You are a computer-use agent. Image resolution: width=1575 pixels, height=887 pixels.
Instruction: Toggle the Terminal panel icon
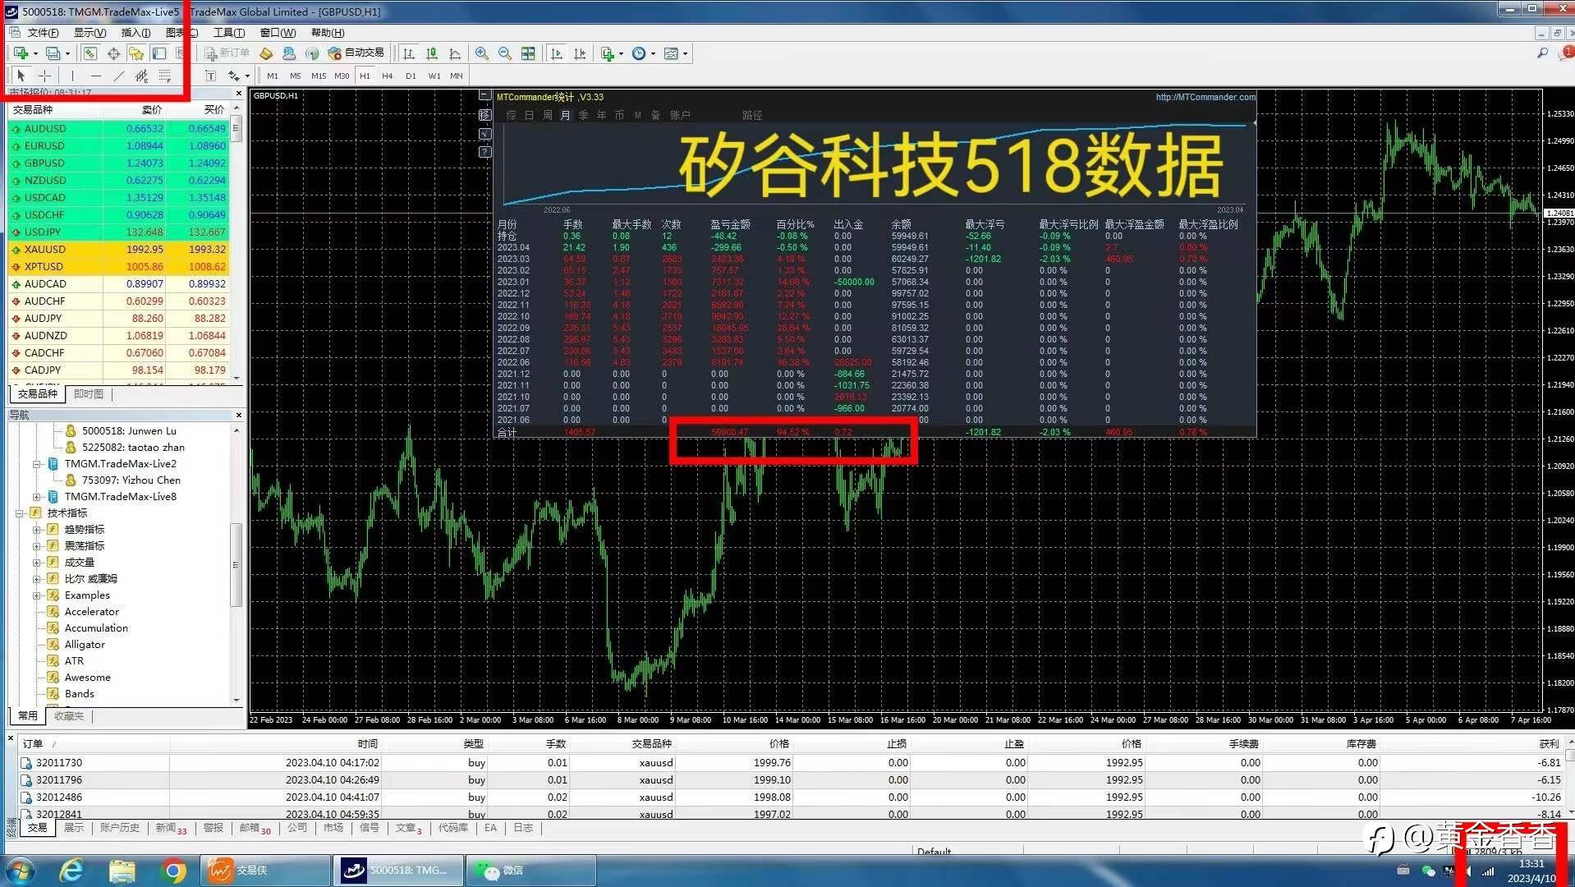[x=159, y=53]
